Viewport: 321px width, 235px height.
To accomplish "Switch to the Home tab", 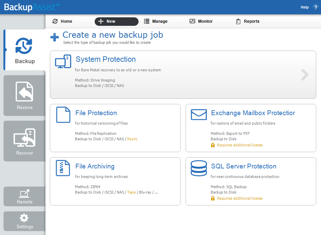I will [x=62, y=21].
